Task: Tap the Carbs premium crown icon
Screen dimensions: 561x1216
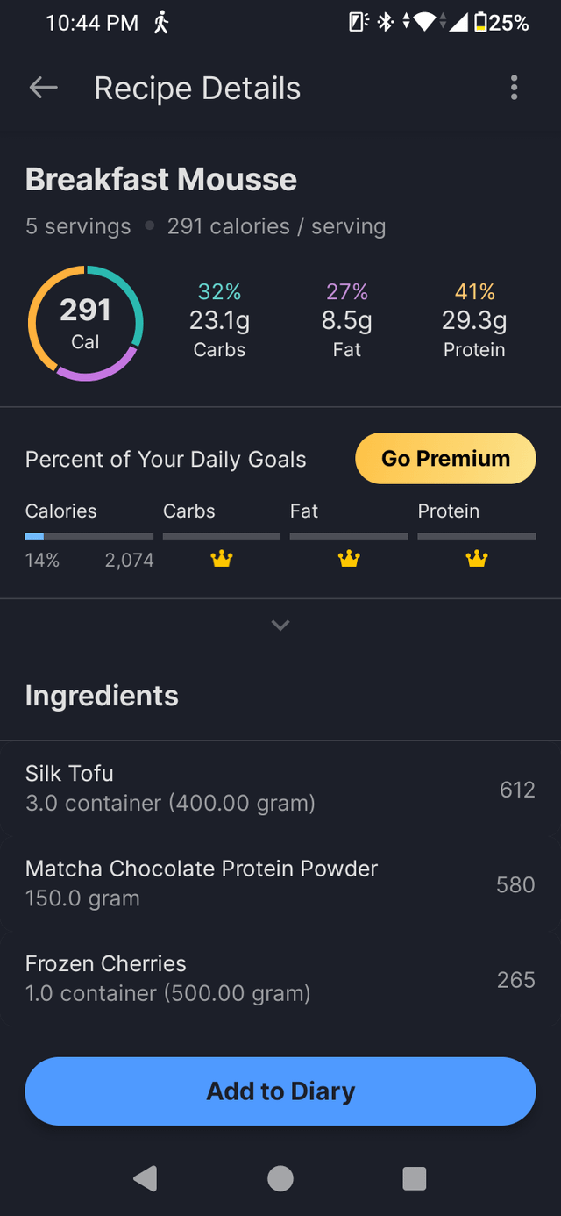Action: [222, 559]
